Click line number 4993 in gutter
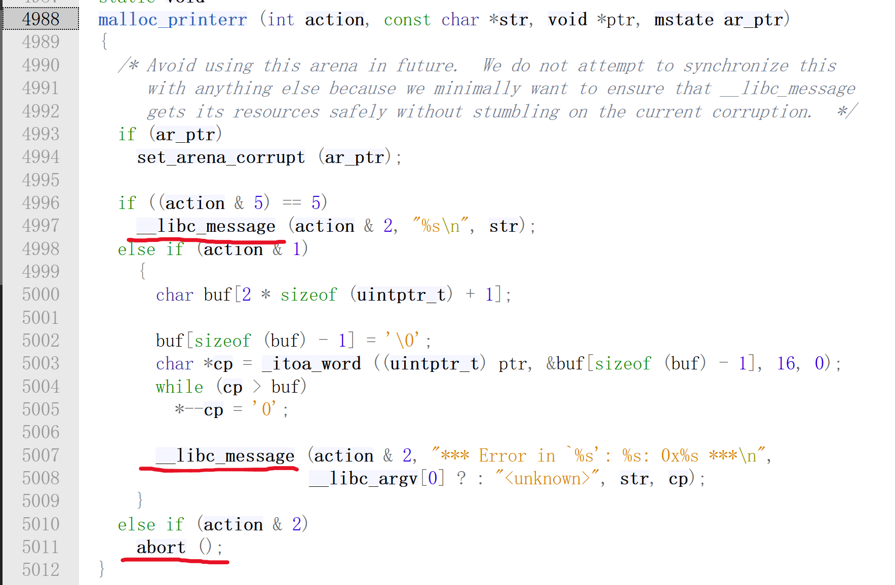The height and width of the screenshot is (585, 895). coord(41,134)
